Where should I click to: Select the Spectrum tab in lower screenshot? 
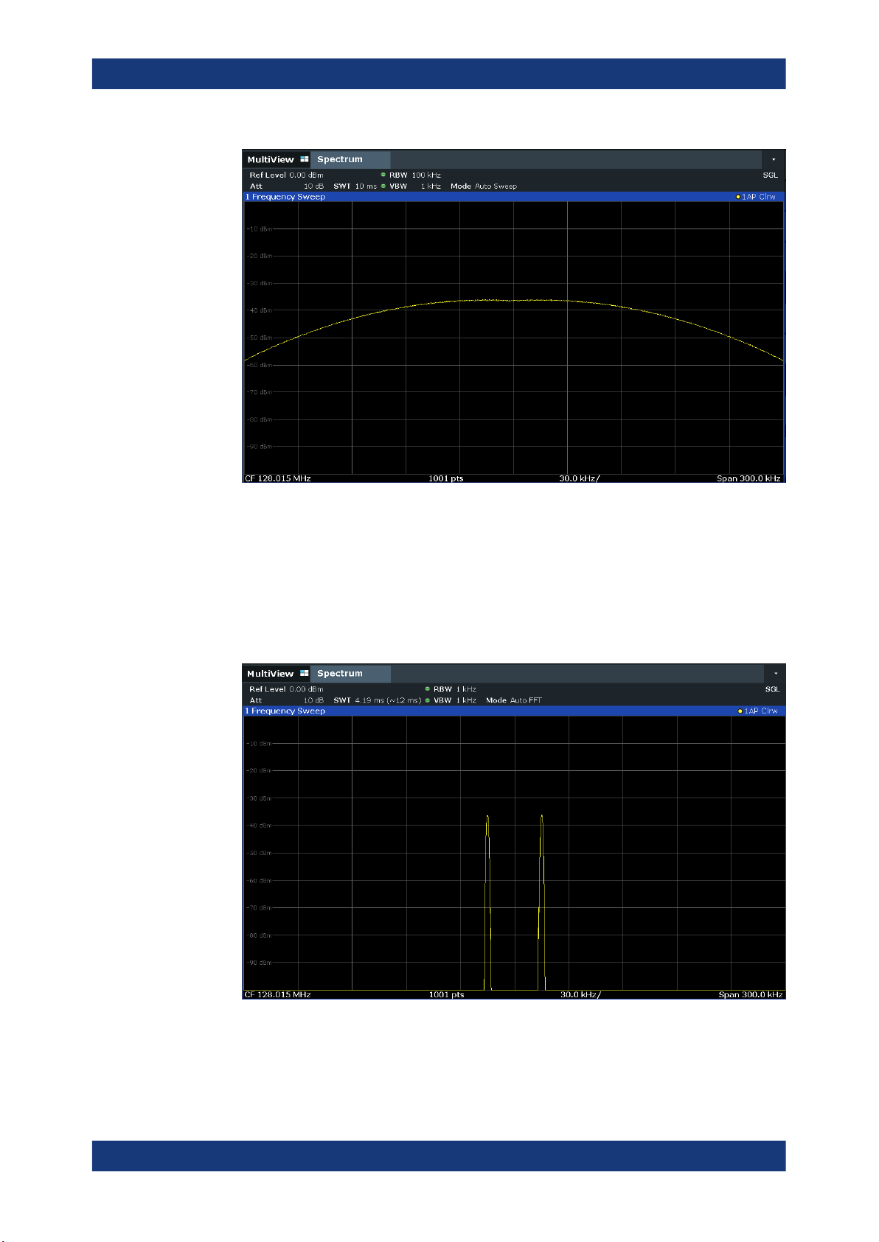coord(350,674)
